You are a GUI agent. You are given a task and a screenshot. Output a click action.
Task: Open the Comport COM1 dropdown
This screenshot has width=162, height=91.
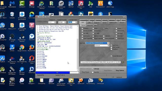[52, 22]
